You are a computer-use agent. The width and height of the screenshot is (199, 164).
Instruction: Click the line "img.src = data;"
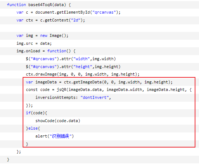[34, 43]
